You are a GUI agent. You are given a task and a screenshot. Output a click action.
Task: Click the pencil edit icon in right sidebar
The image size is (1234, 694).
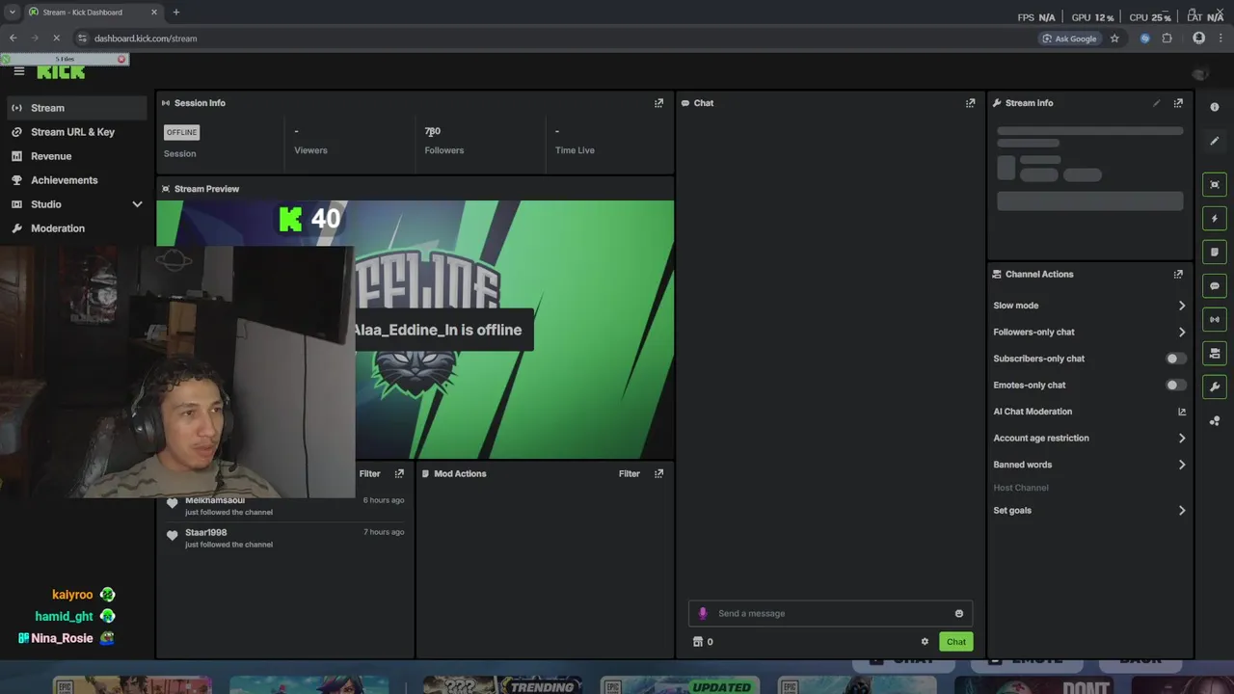1215,141
